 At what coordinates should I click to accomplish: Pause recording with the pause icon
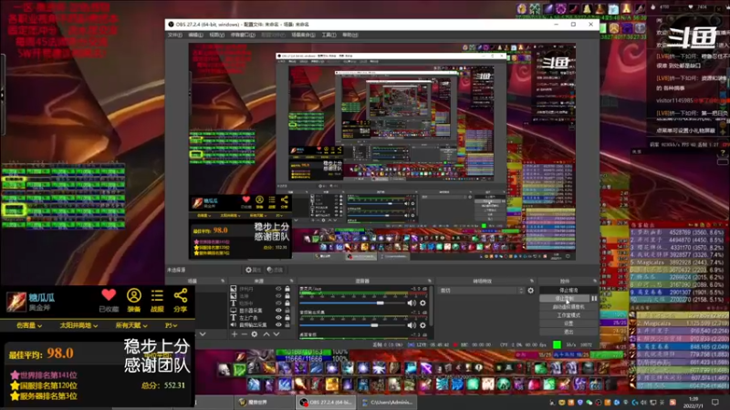click(x=594, y=299)
